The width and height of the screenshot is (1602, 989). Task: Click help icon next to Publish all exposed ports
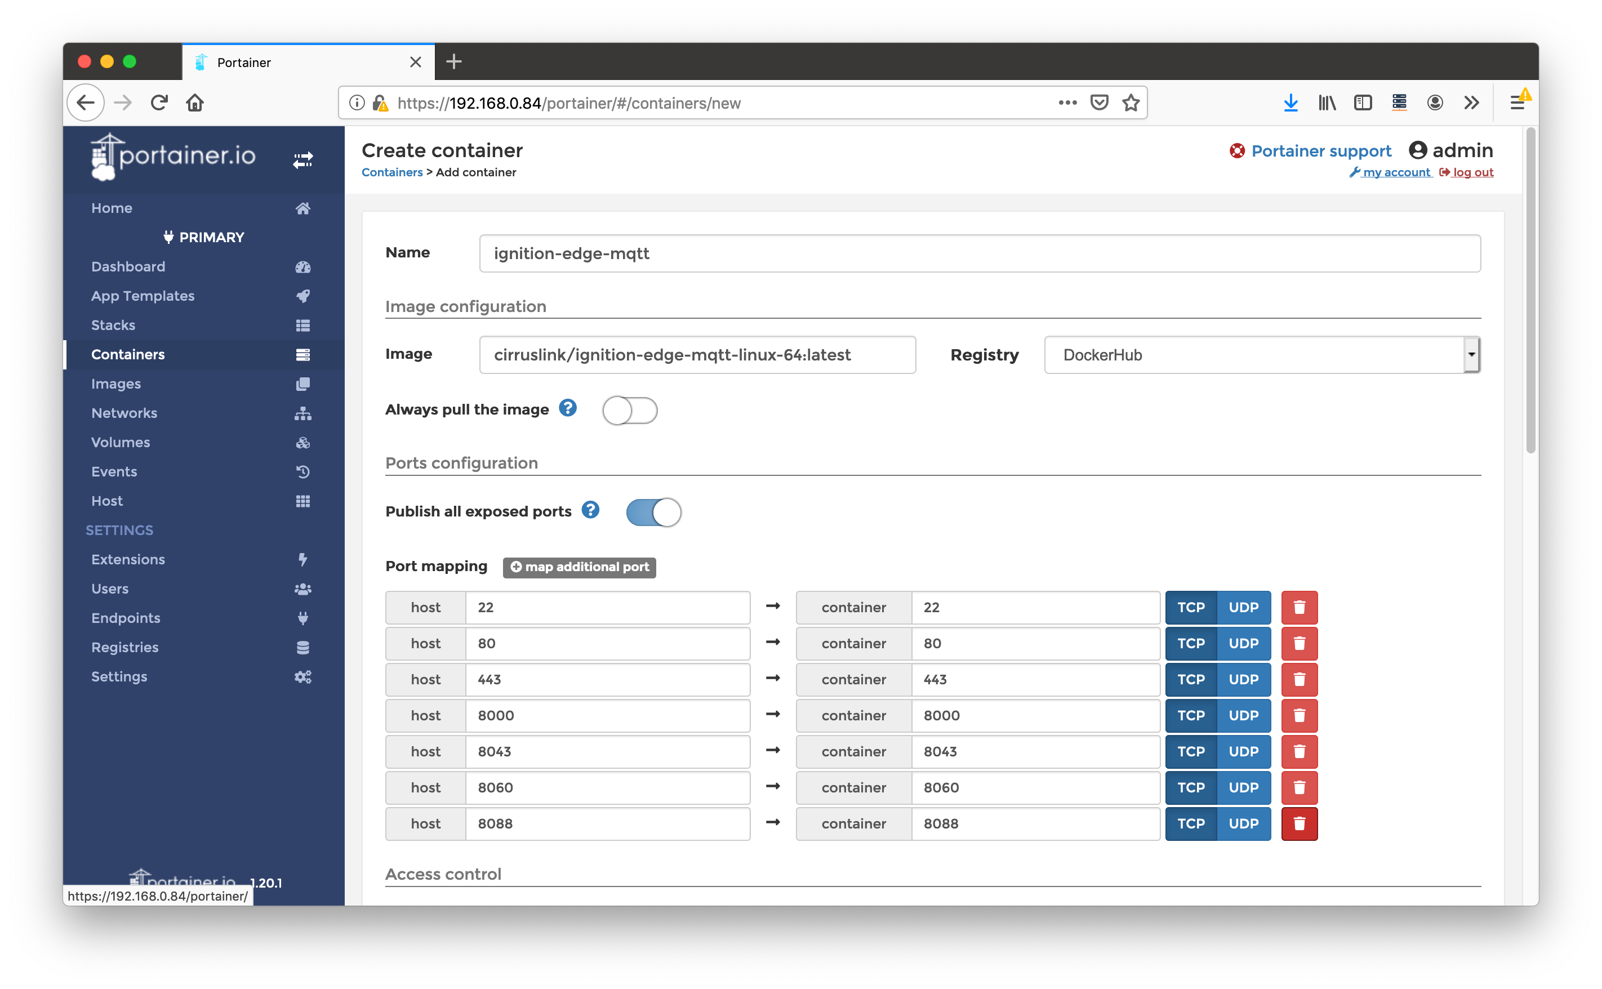pos(590,510)
